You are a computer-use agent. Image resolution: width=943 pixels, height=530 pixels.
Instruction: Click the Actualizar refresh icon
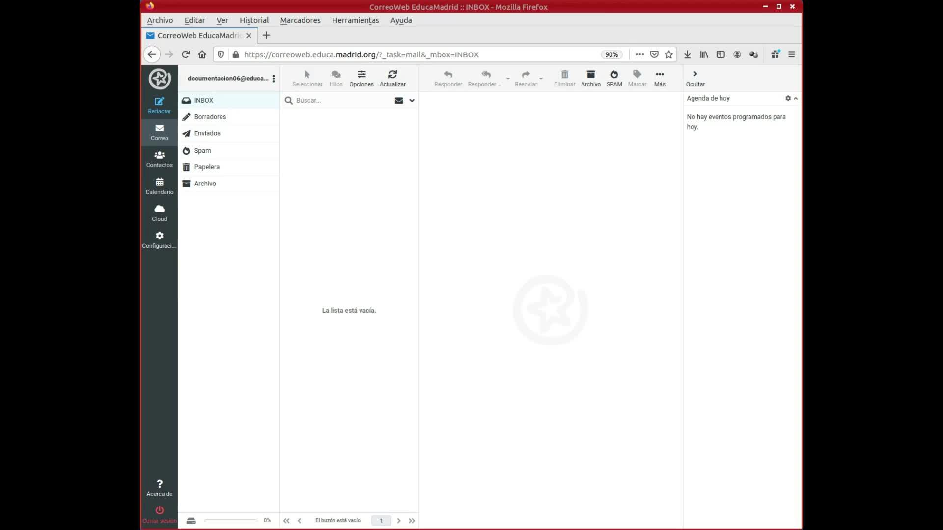click(x=392, y=75)
